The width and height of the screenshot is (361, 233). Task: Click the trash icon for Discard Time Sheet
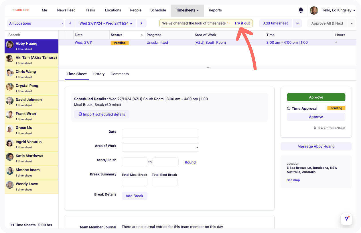tap(315, 128)
